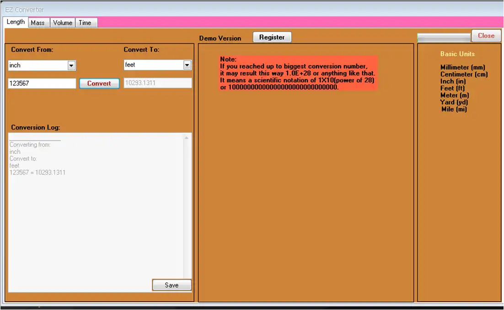Click the Register button

[x=272, y=38]
